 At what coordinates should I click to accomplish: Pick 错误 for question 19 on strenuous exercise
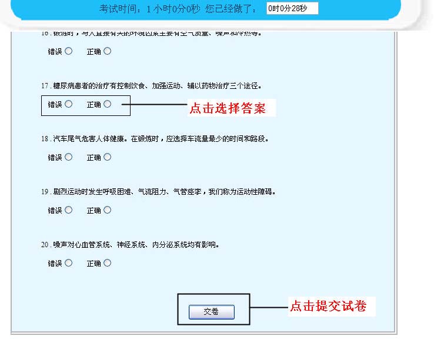point(69,210)
